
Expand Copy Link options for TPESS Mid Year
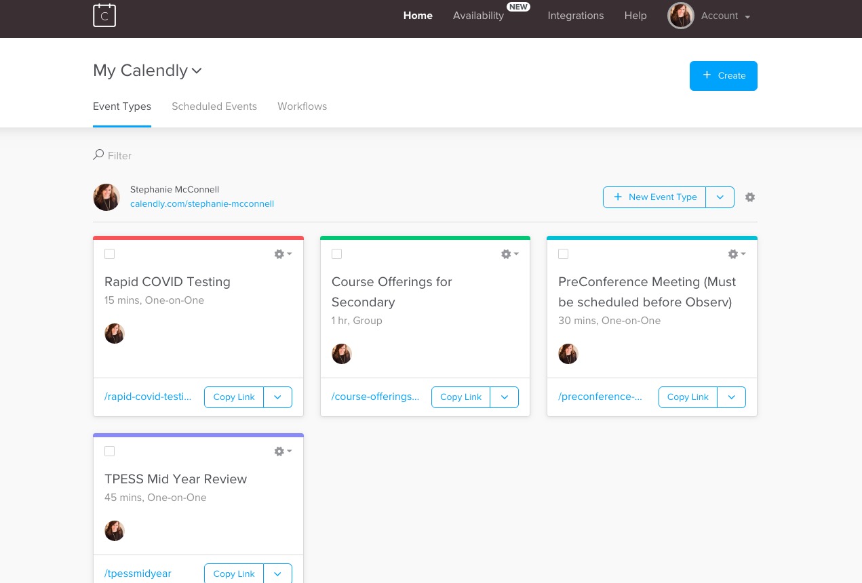point(278,574)
